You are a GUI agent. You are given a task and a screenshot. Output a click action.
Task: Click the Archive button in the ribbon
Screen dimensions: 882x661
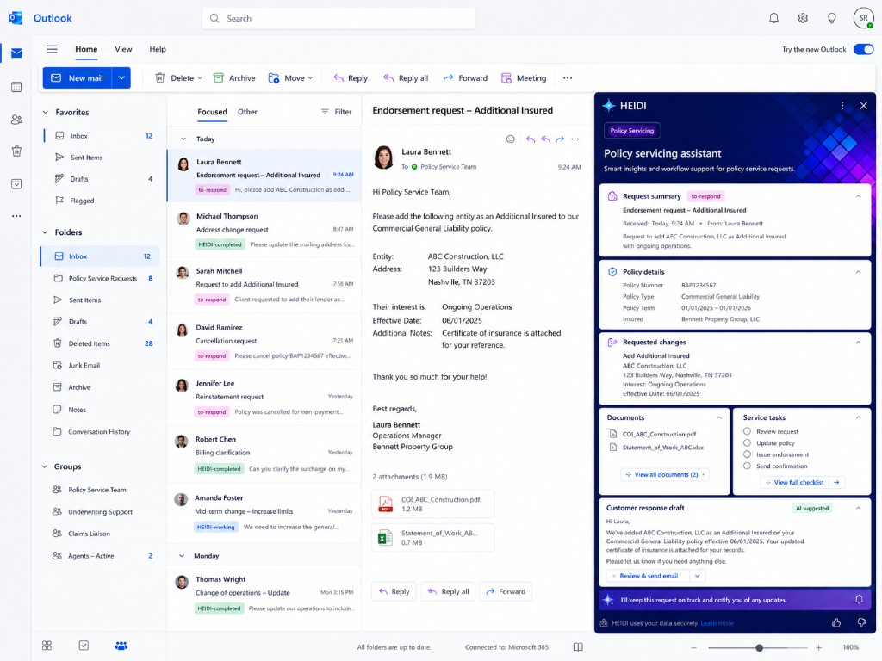click(x=234, y=78)
